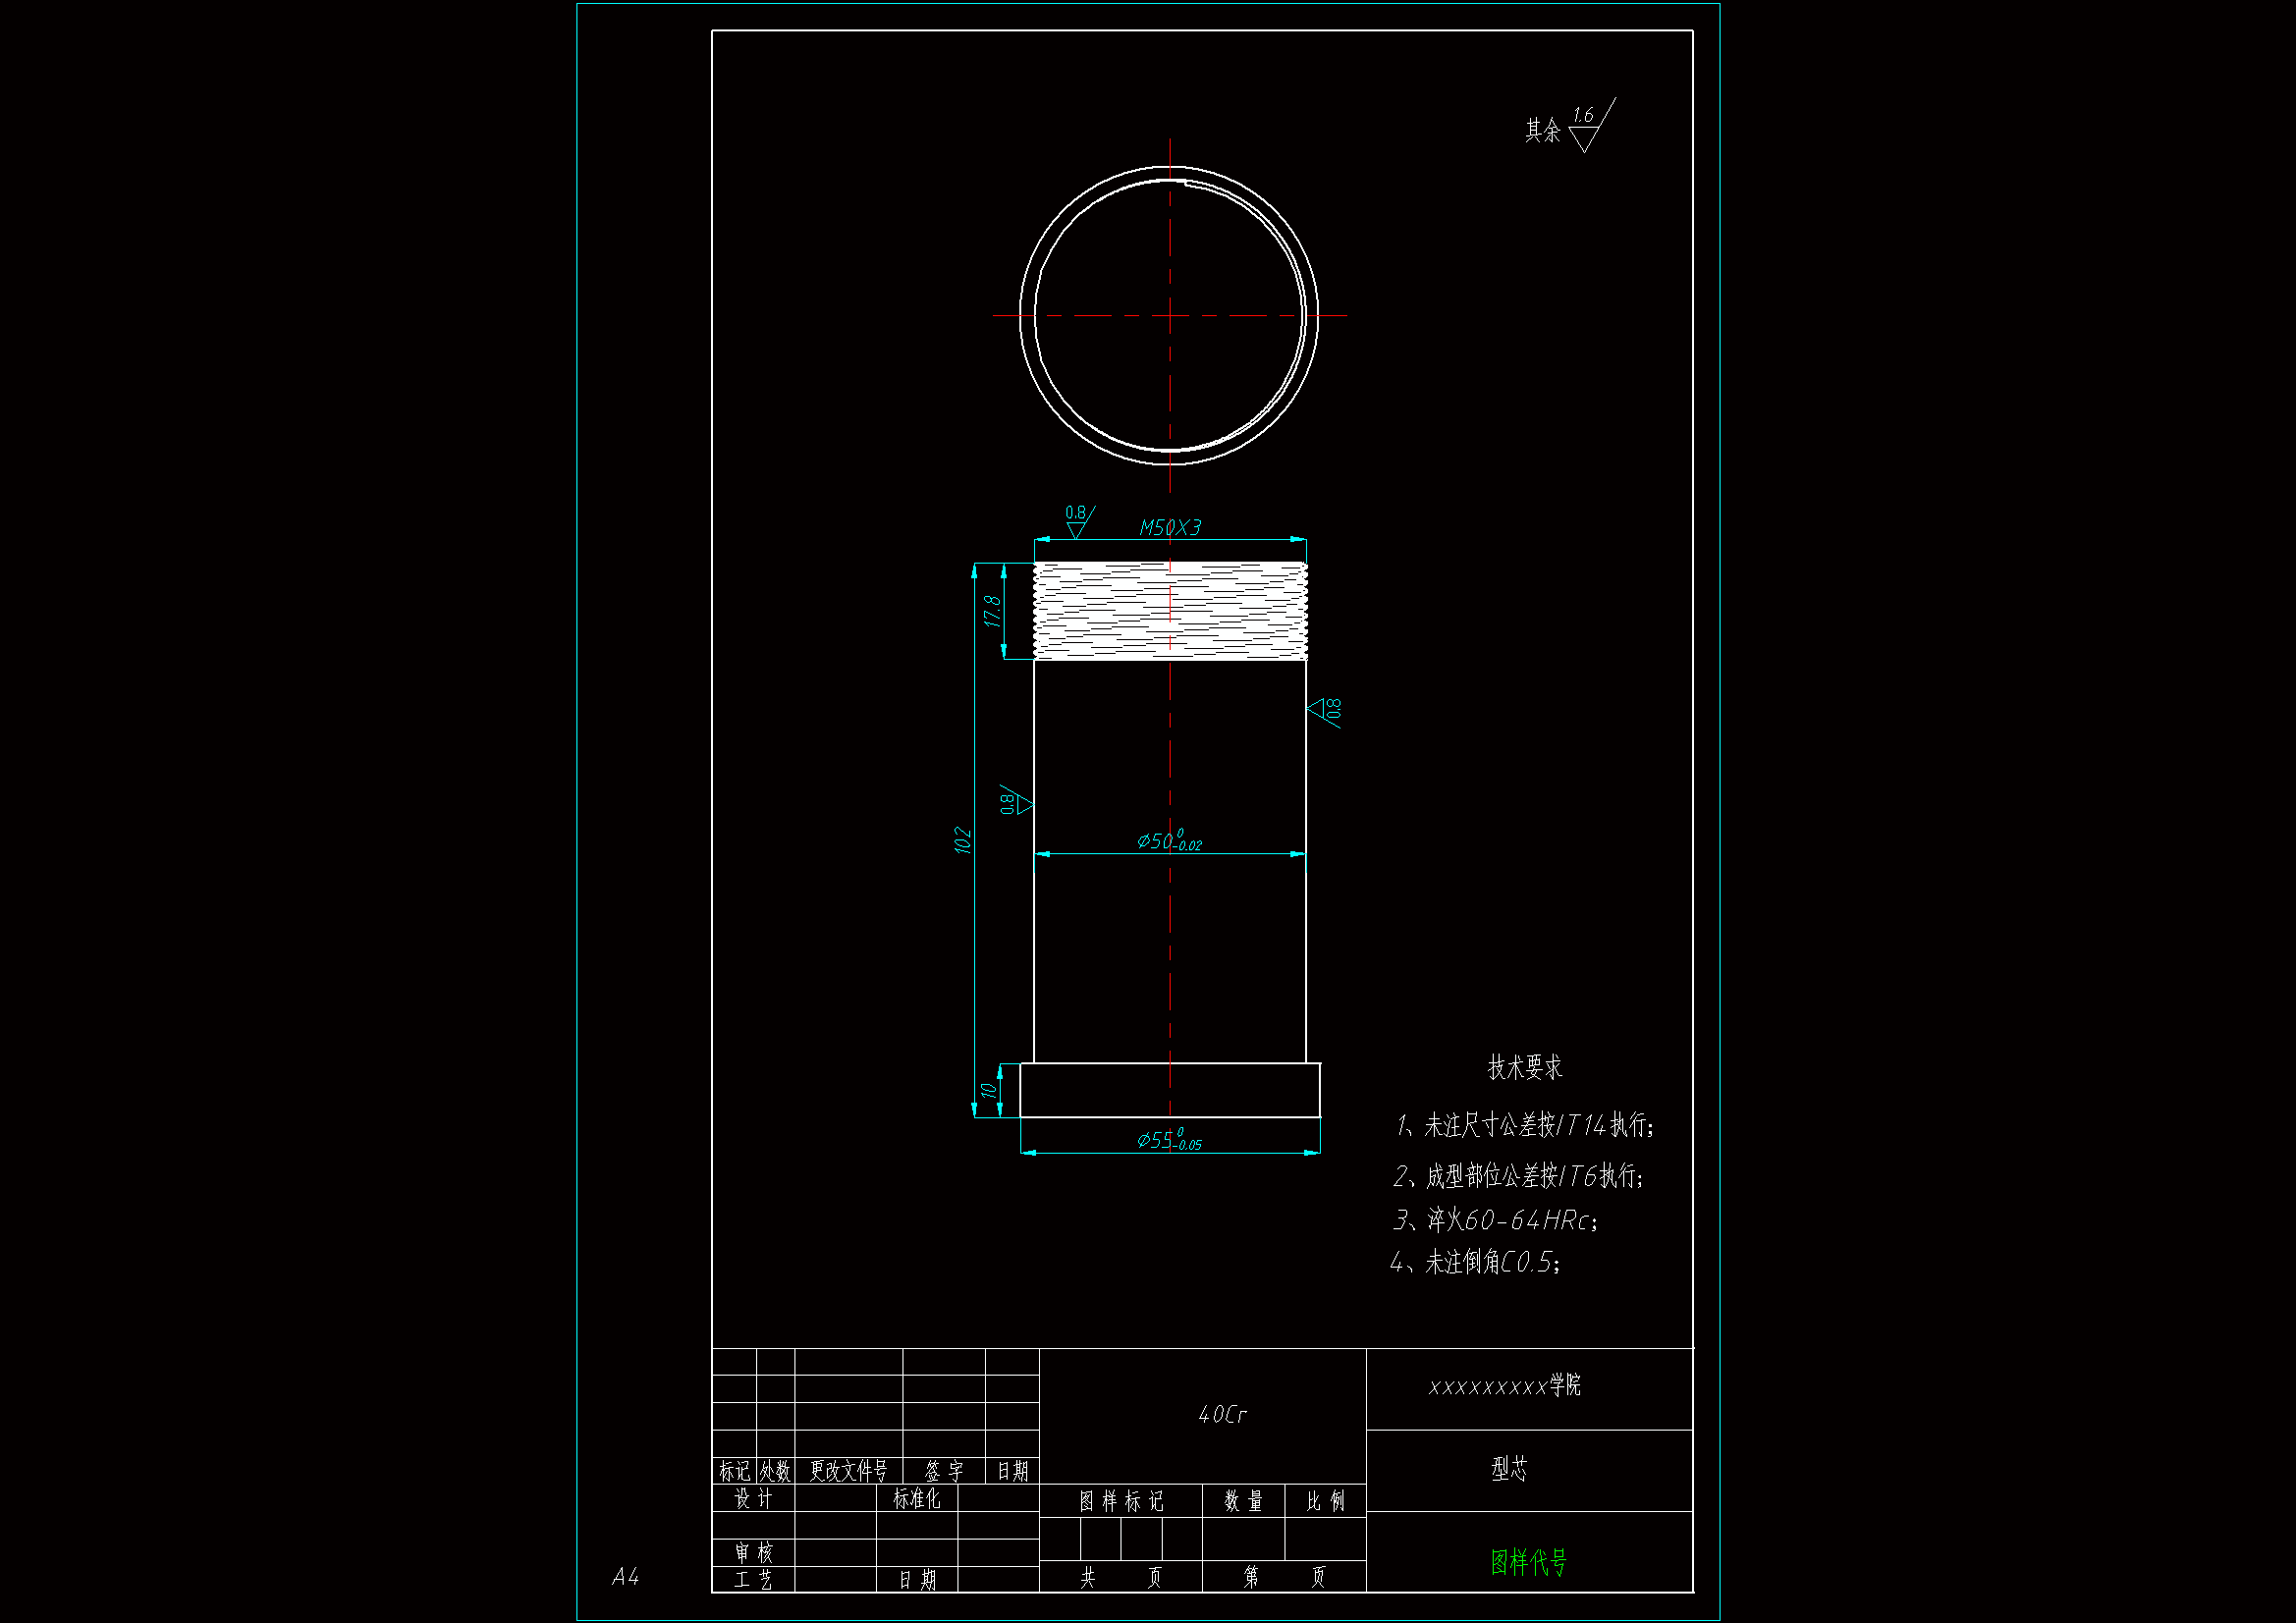Click the A4 sheet size label

[625, 1577]
